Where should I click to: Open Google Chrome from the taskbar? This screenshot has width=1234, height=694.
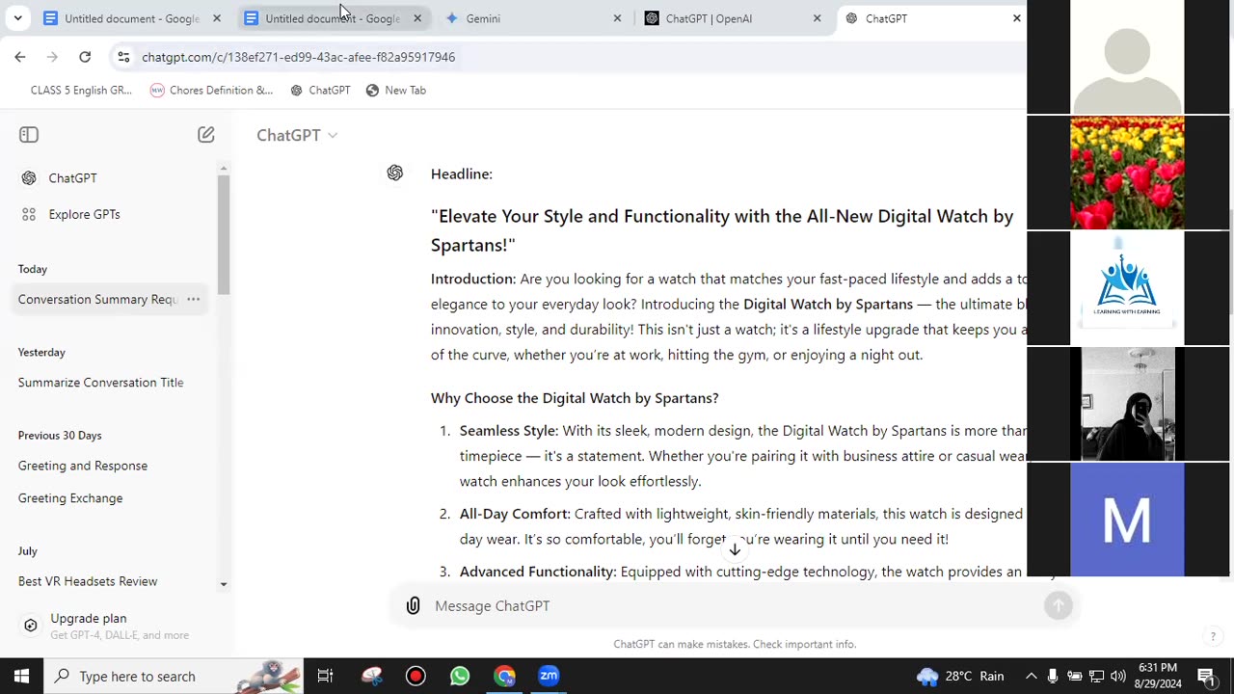[504, 676]
